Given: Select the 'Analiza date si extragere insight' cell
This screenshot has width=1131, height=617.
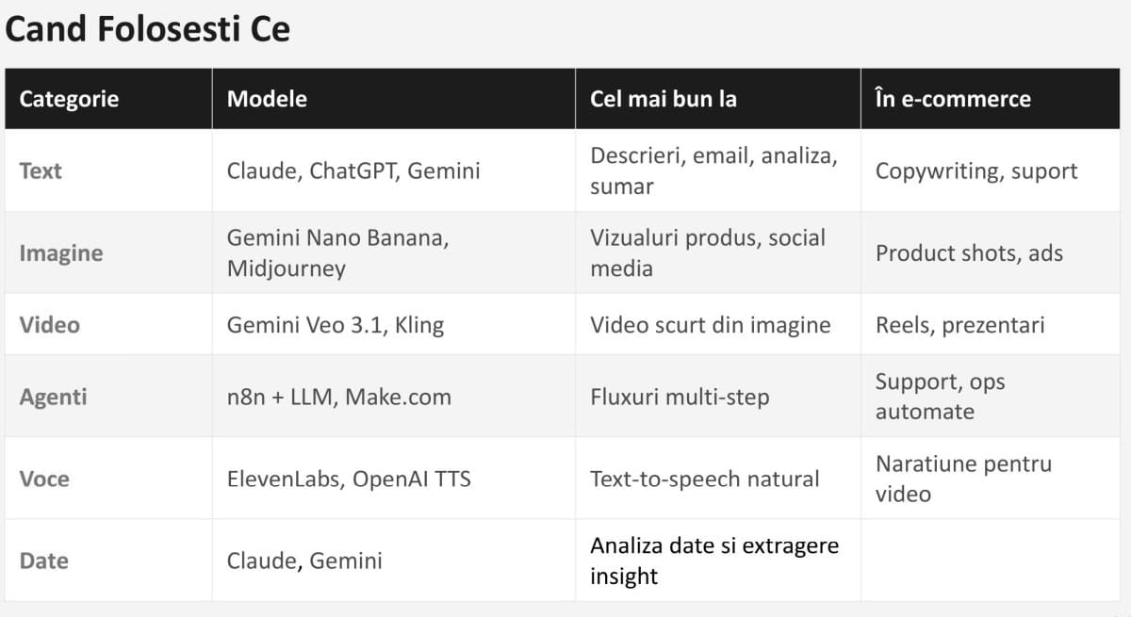Looking at the screenshot, I should click(x=714, y=560).
